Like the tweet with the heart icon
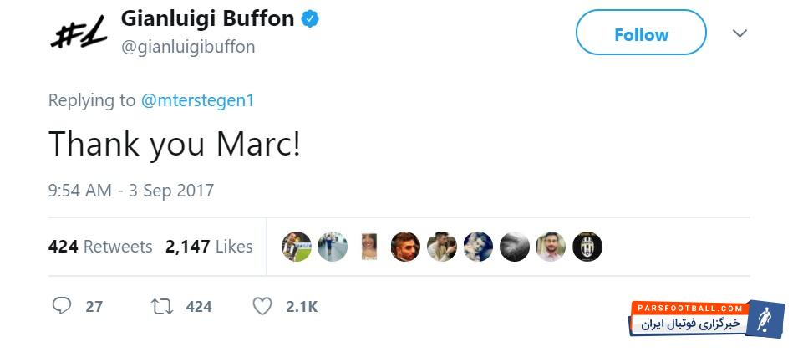 262,306
